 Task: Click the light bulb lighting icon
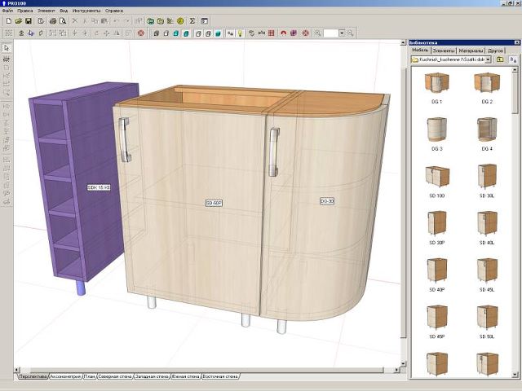point(241,33)
